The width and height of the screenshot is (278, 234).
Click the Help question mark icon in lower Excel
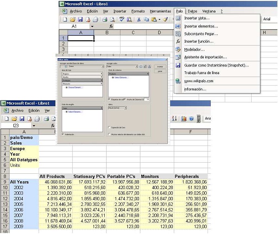point(191,119)
